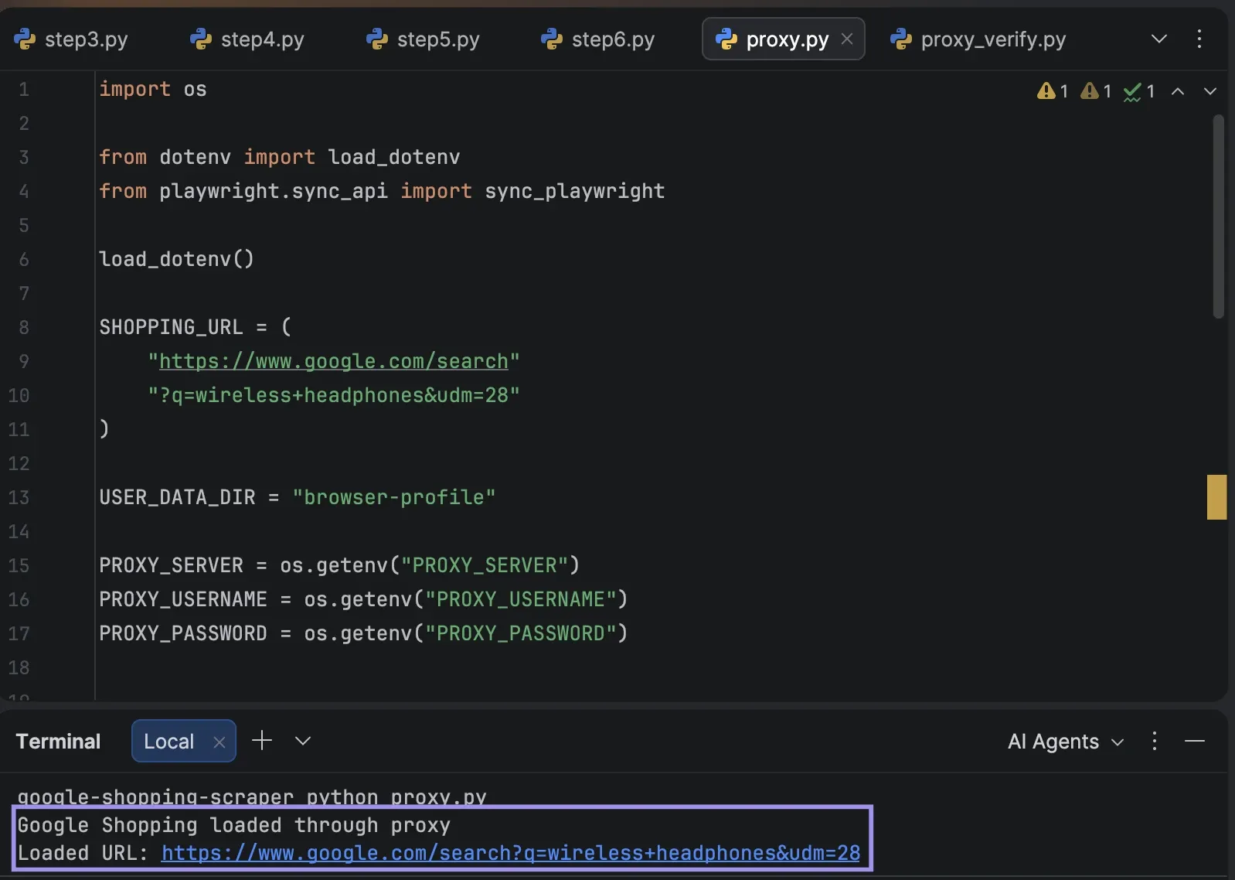Click "Google Shopping loaded through proxy" terminal output

point(234,825)
